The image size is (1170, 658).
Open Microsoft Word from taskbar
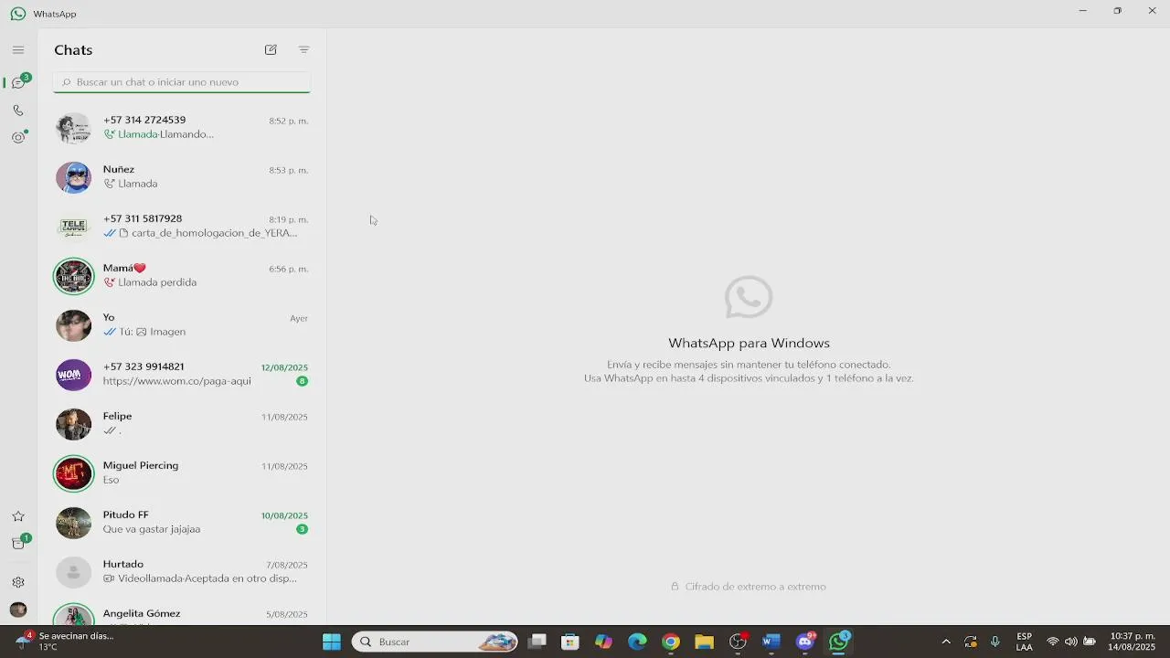(771, 642)
